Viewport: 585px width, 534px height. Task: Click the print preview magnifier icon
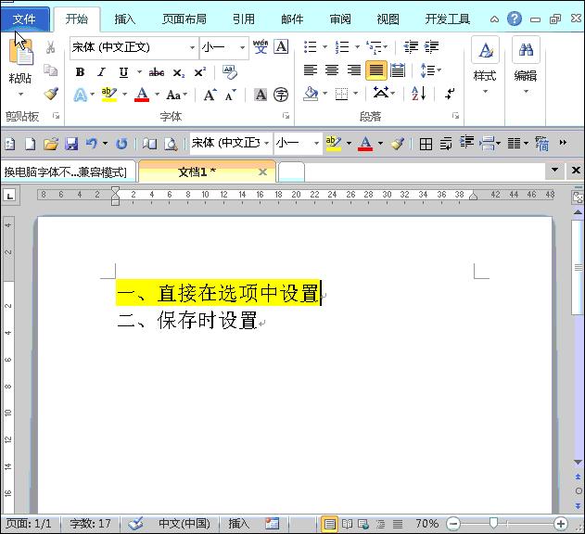click(171, 144)
